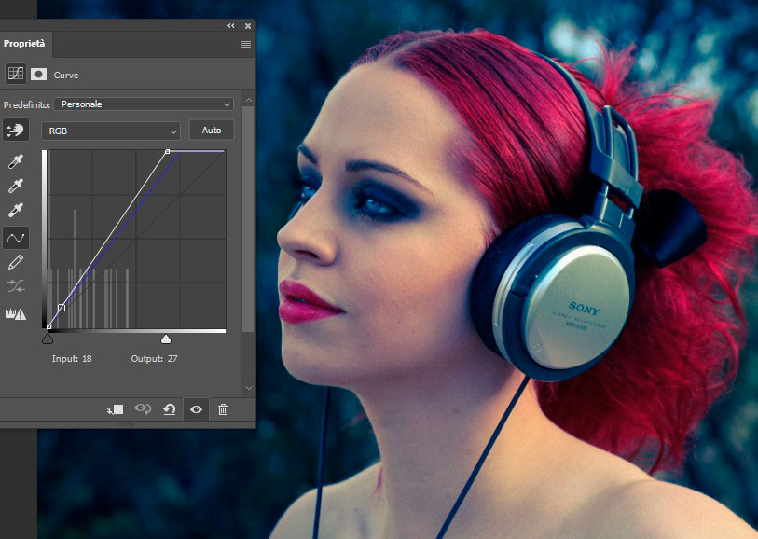758x539 pixels.
Task: Close the Proprietà panel
Action: point(248,26)
